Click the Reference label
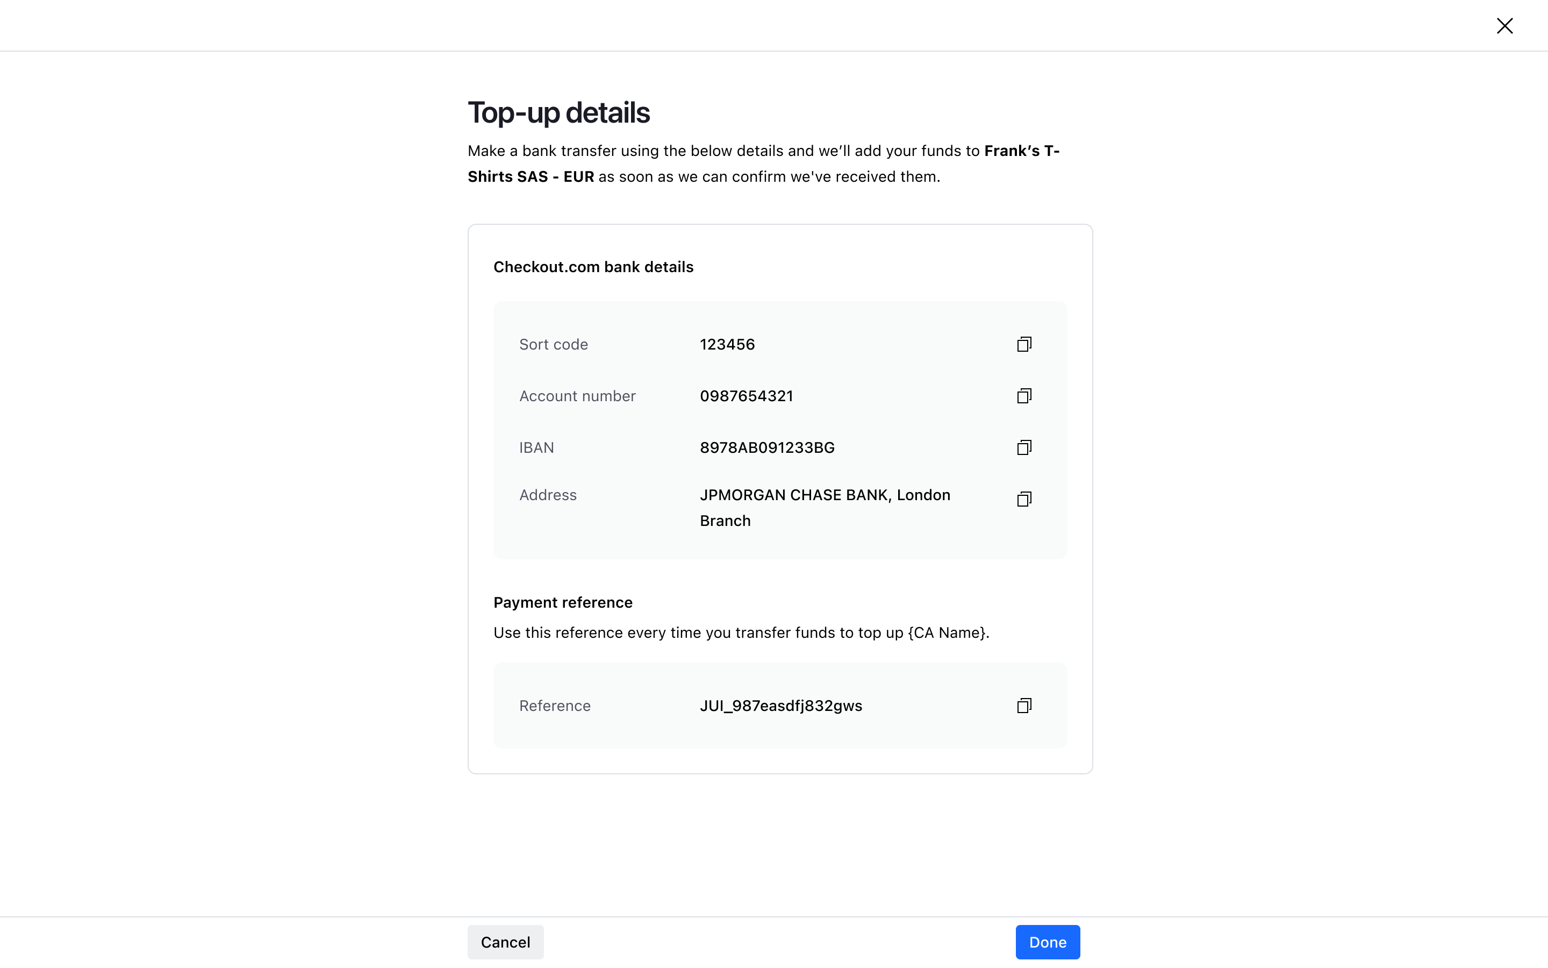The height and width of the screenshot is (968, 1548). 555,706
